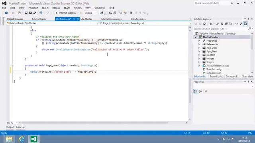
Task: Expand the App_Data folder
Action: 199,48
